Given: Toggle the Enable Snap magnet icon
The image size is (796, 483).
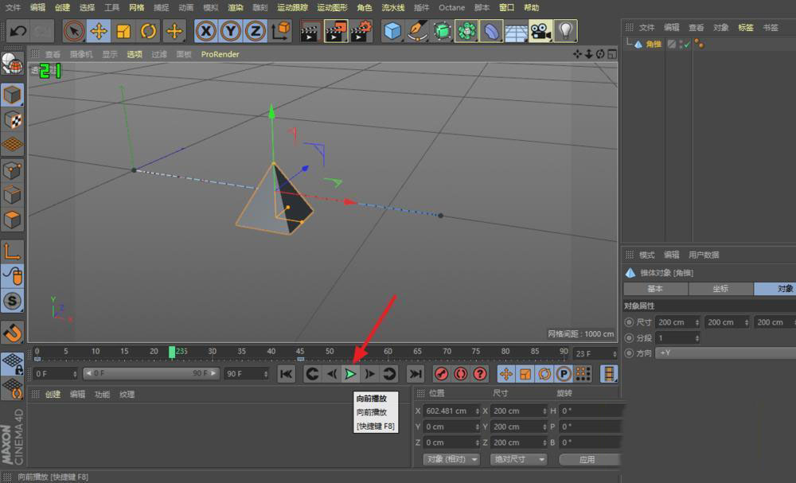Looking at the screenshot, I should coord(13,333).
